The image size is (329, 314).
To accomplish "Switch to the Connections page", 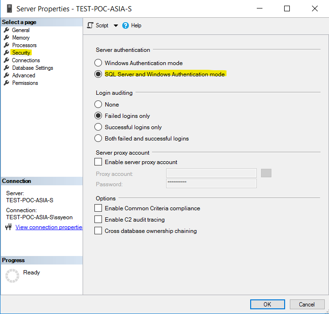I will click(26, 60).
